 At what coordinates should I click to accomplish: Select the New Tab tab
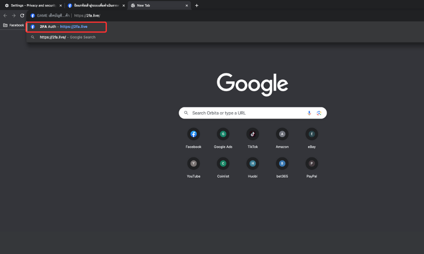pyautogui.click(x=159, y=6)
